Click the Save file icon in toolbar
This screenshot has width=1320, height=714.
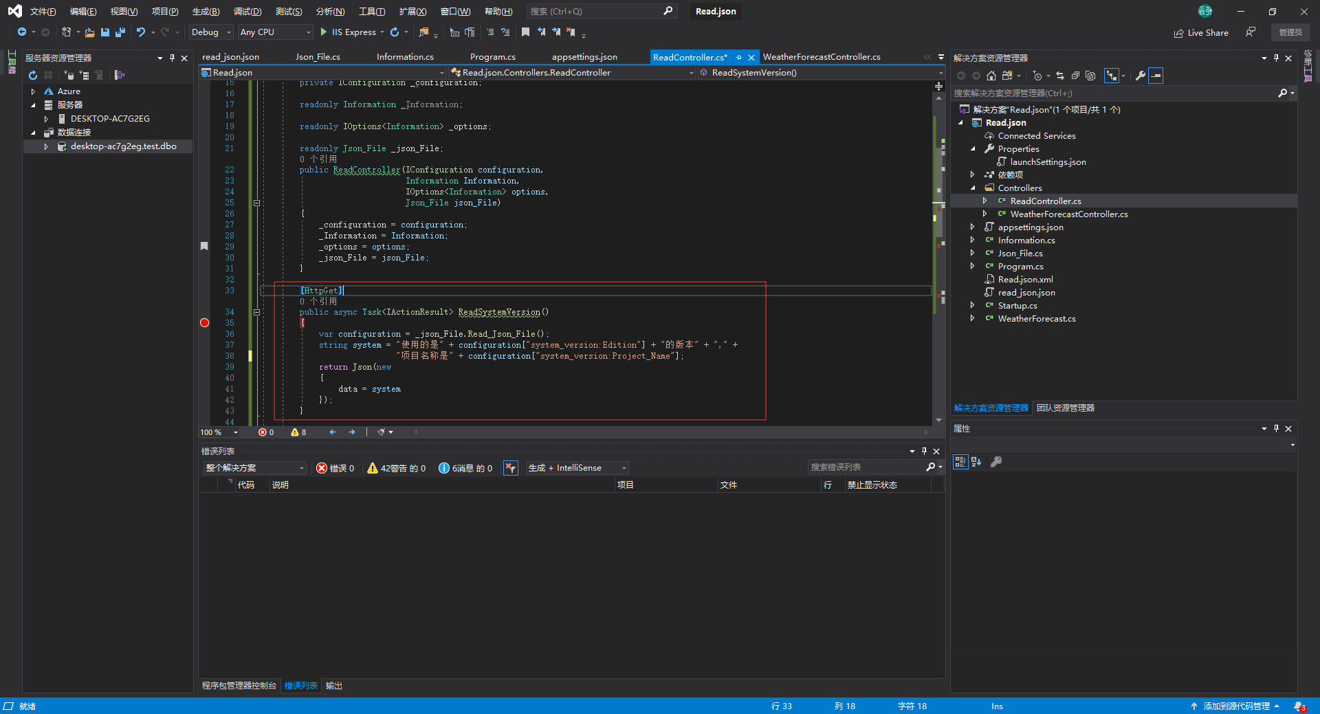pyautogui.click(x=105, y=32)
